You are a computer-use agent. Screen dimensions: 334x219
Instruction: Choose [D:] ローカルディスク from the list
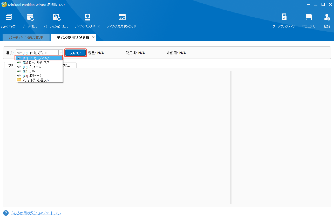click(39, 62)
